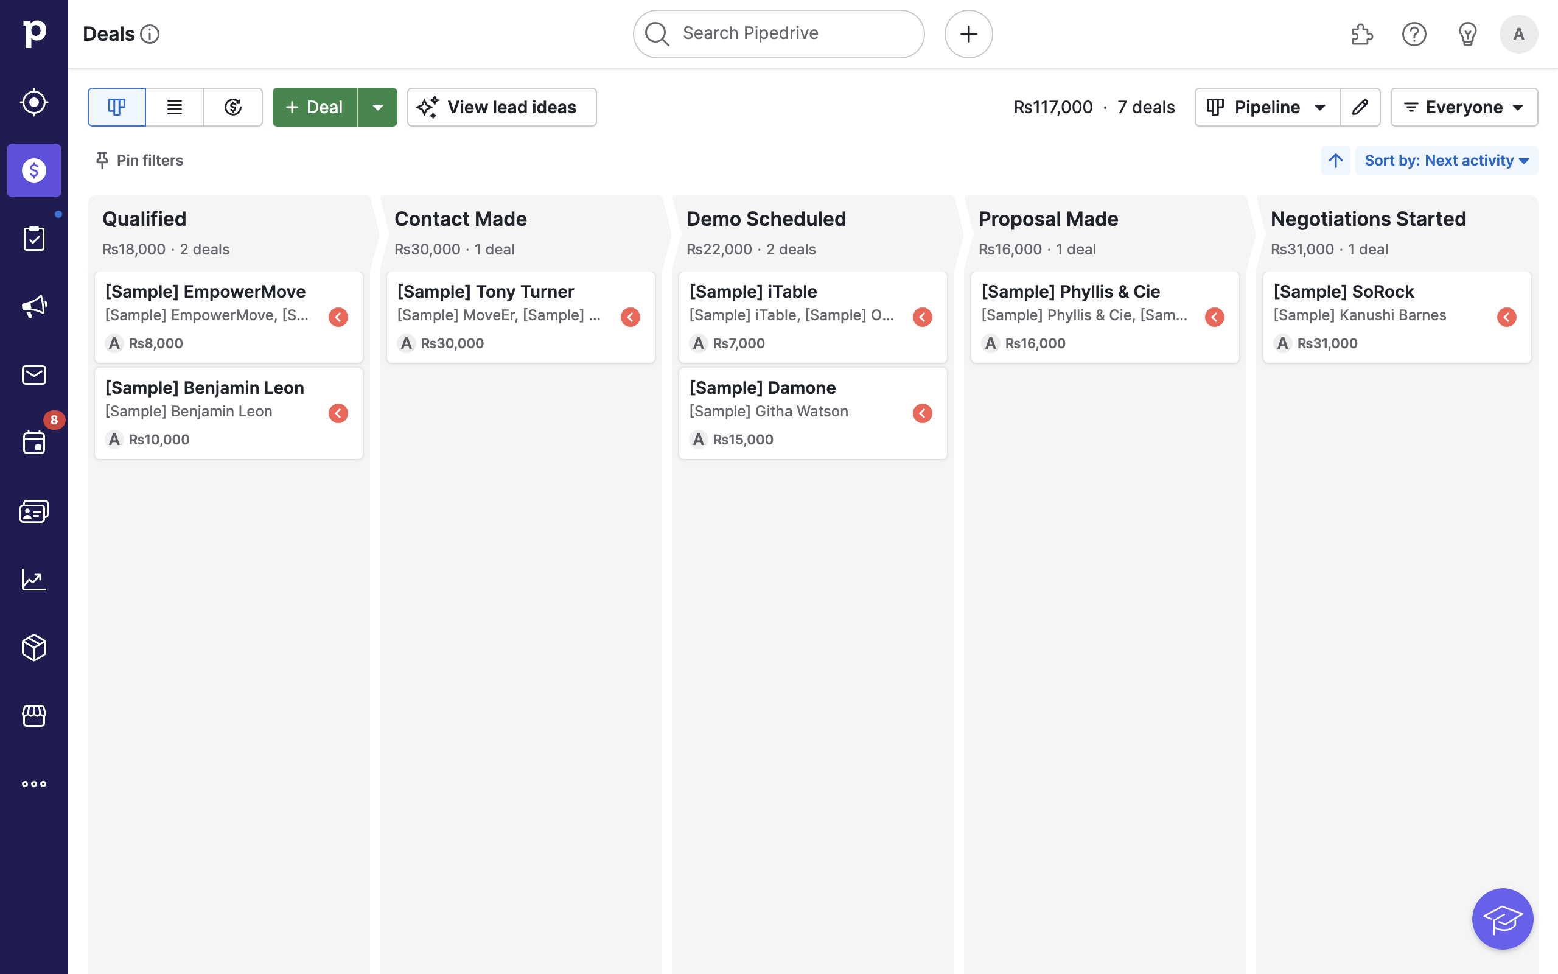Screen dimensions: 1558x974
Task: Edit pipeline with the pencil icon
Action: click(x=1360, y=107)
